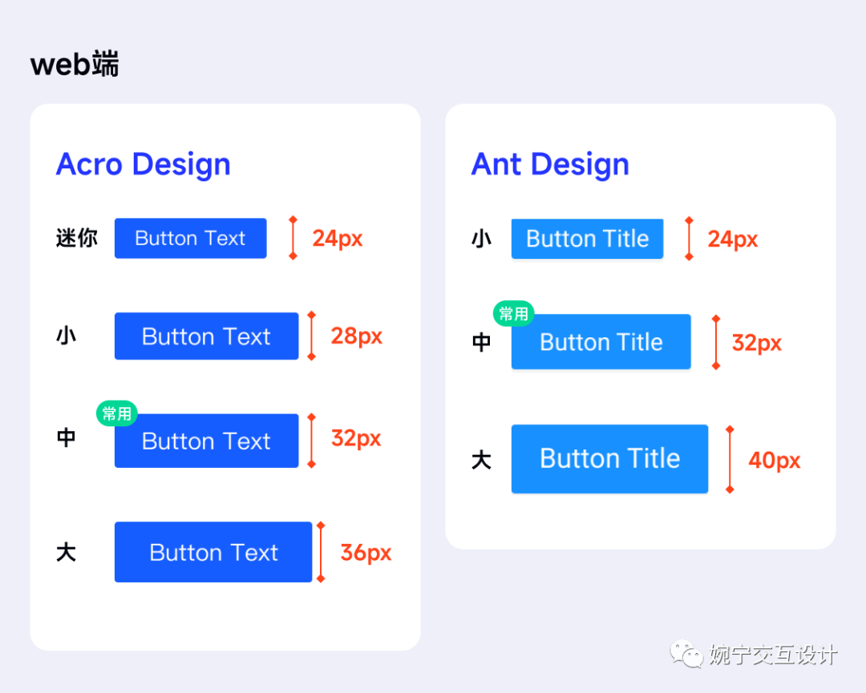This screenshot has width=866, height=693.
Task: Click red height marker beside Acro mini button
Action: click(293, 238)
